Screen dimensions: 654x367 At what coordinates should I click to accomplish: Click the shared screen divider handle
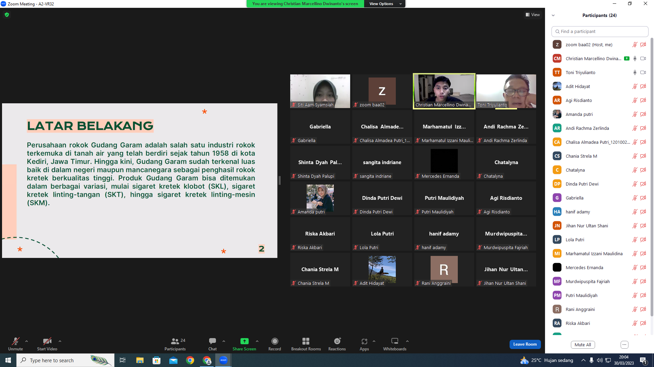280,180
